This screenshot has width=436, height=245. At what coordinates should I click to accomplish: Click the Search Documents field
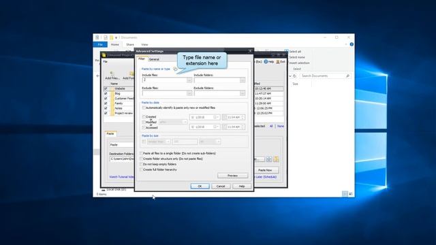[x=325, y=76]
